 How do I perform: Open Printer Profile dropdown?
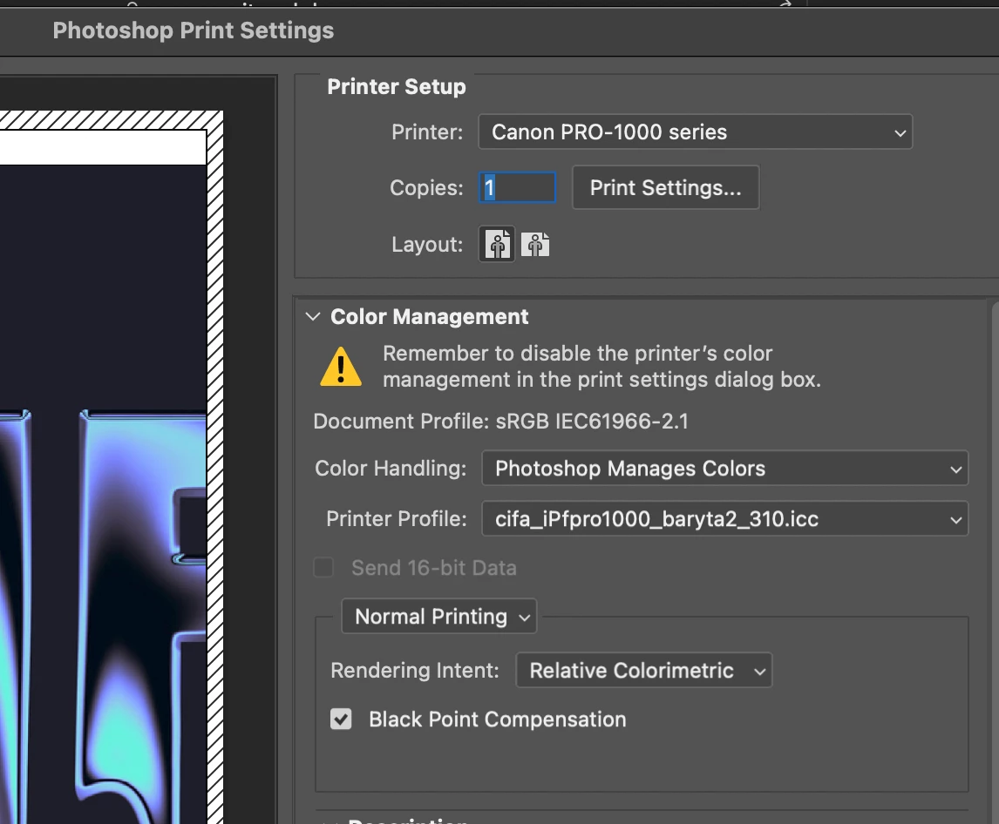point(725,518)
